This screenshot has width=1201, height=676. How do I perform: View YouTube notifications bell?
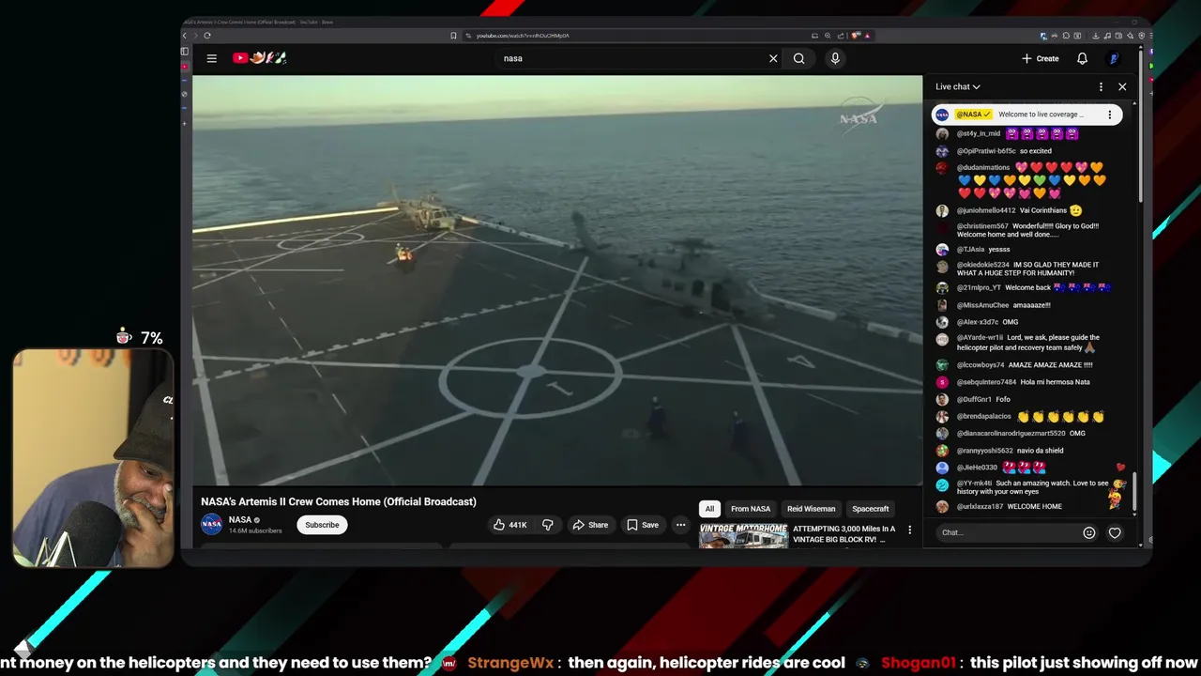point(1082,58)
